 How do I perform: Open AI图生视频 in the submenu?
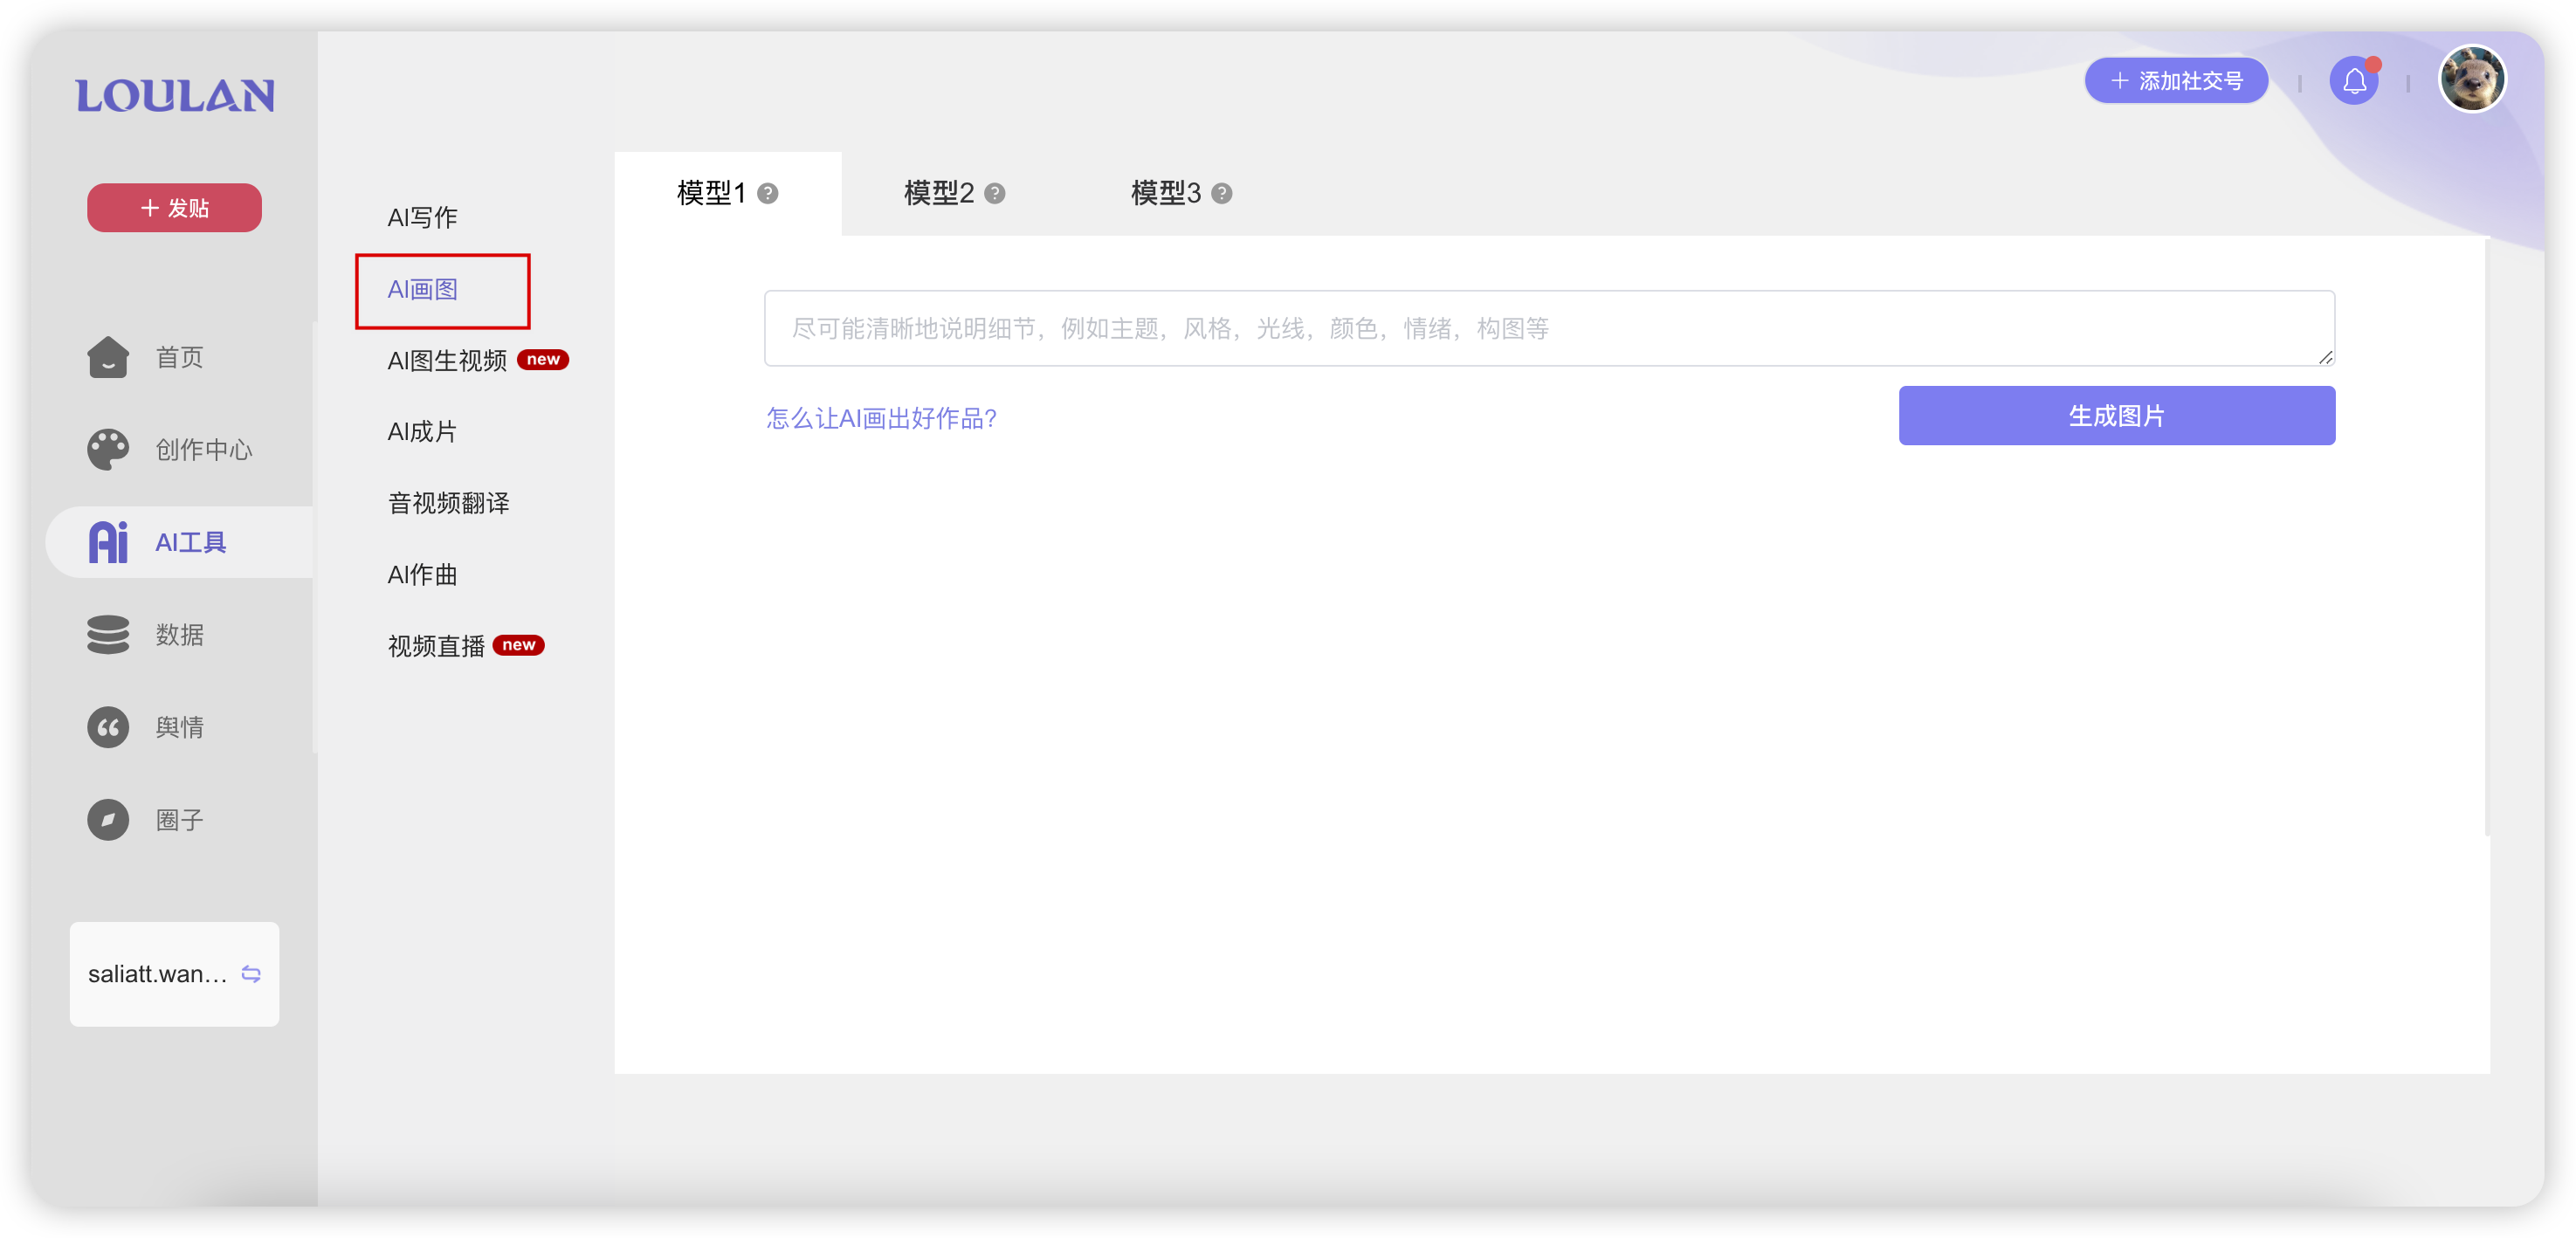click(x=447, y=360)
